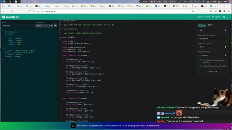Switch to the 'path' browser tab
Viewport: 232px width, 130px height.
pyautogui.click(x=29, y=6)
